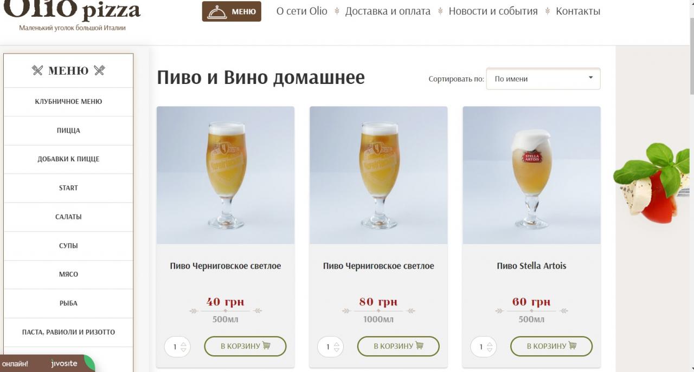Go to the Контакты page
The image size is (694, 372).
tap(578, 11)
